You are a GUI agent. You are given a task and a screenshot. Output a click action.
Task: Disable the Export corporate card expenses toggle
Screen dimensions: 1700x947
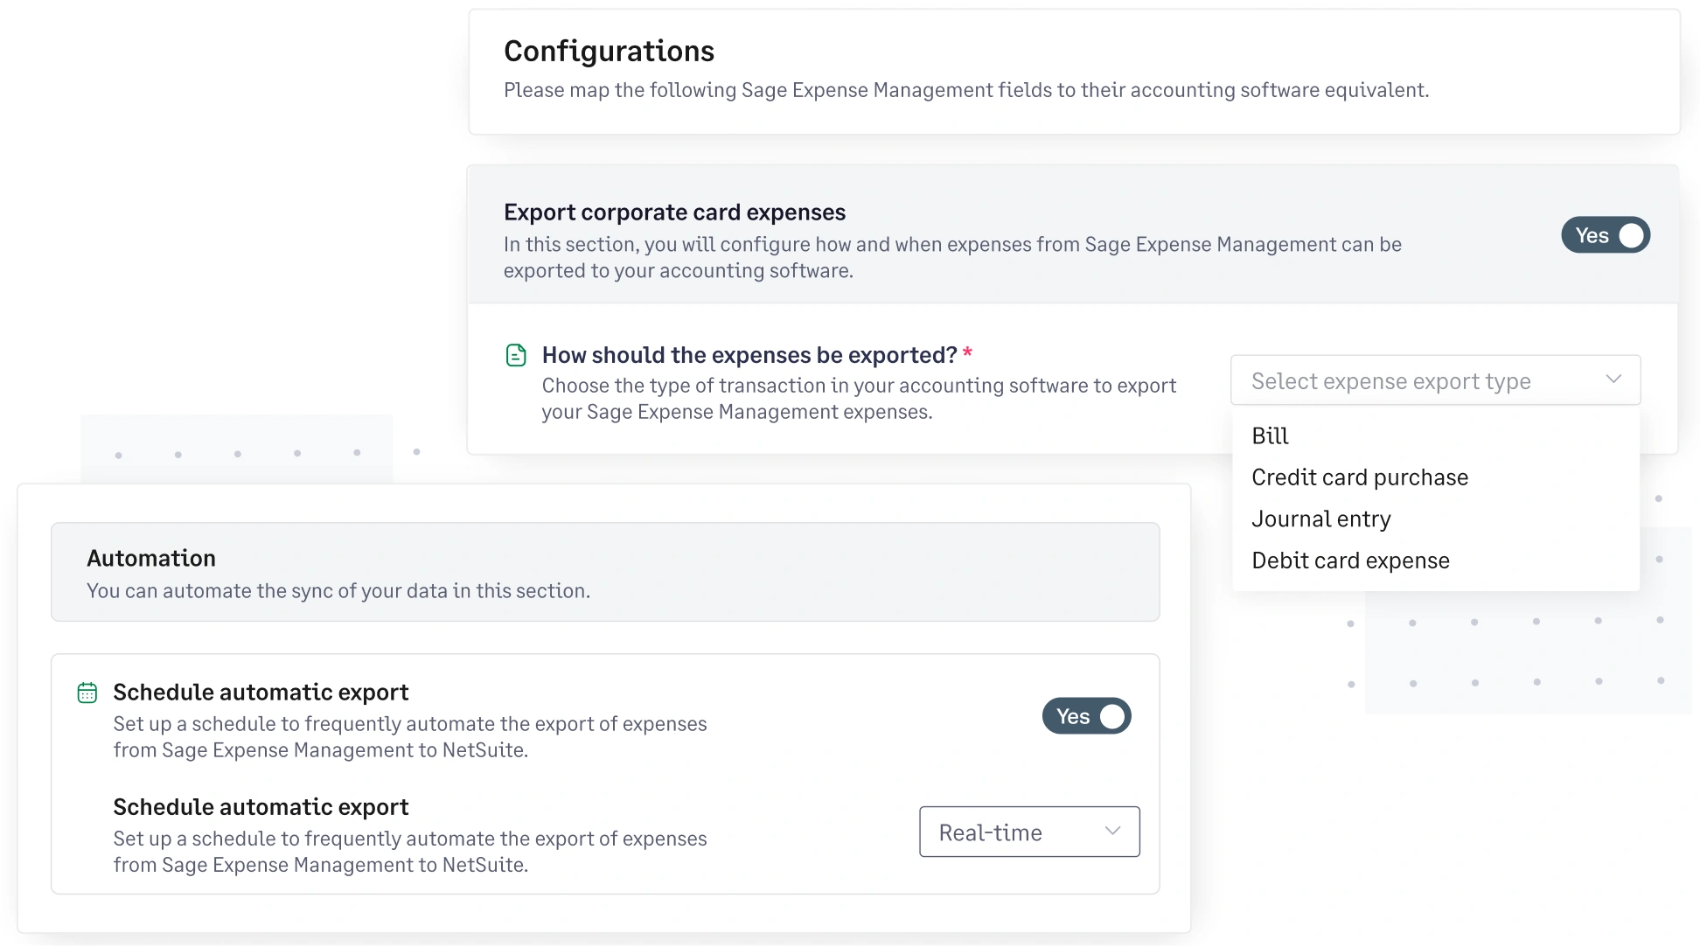[1606, 235]
